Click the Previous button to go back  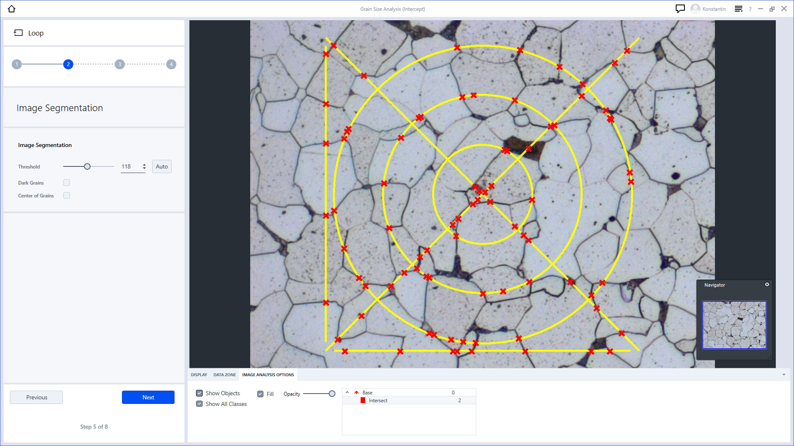[36, 397]
